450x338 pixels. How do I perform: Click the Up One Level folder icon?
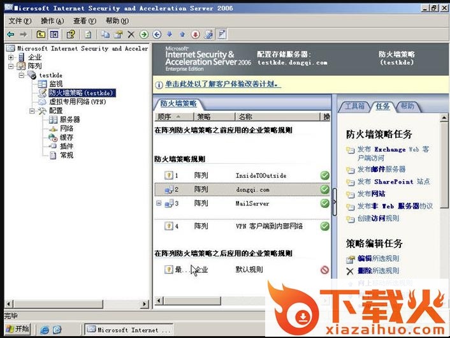click(x=41, y=34)
